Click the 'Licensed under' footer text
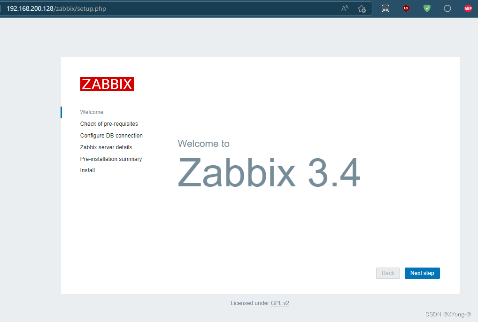This screenshot has height=322, width=478. 250,303
